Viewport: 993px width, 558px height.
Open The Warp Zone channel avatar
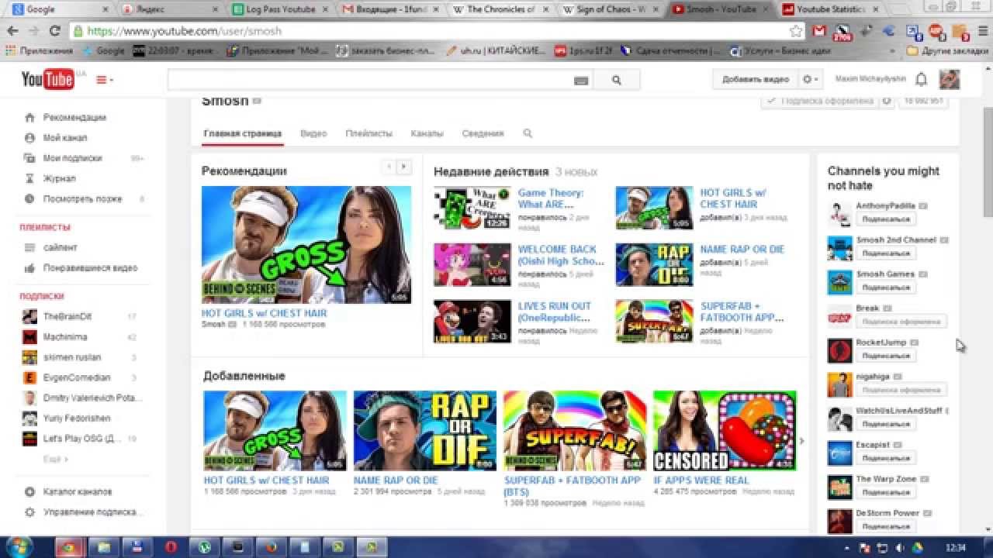839,487
